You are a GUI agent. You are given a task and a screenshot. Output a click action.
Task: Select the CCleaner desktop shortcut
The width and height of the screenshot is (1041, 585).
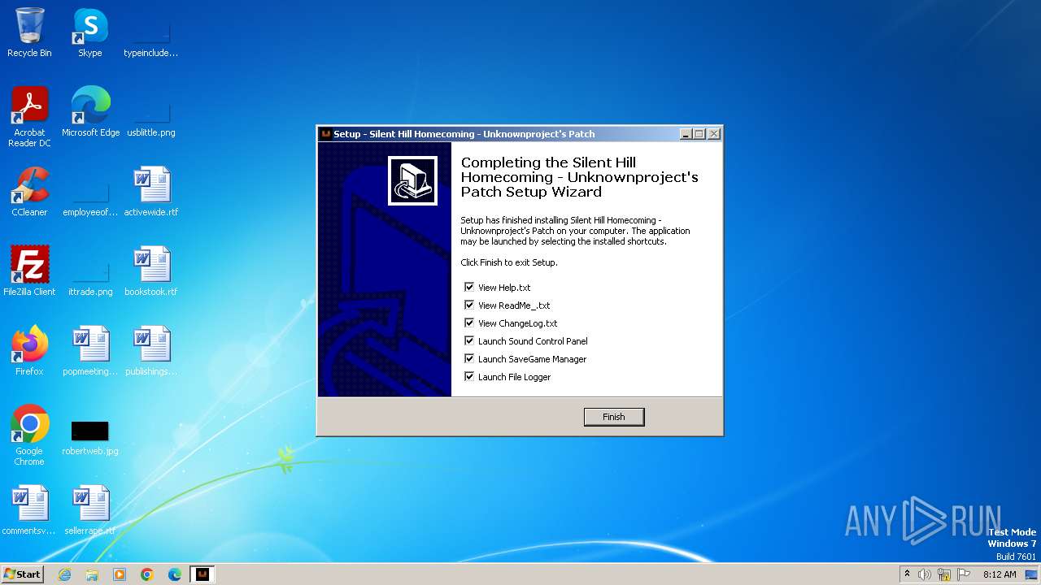(x=29, y=192)
